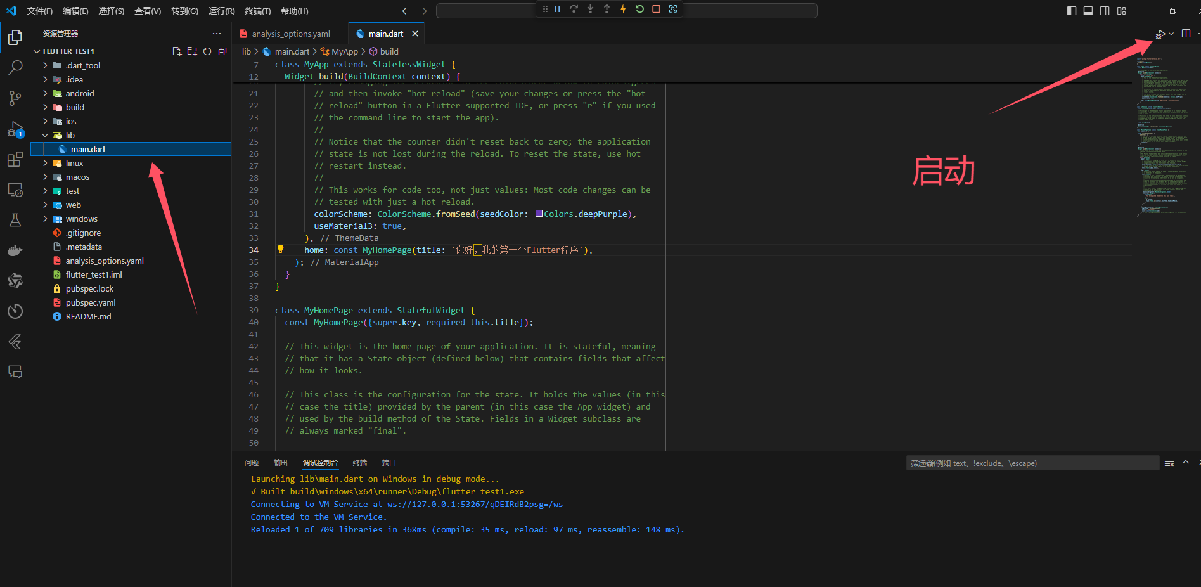Go back in navigation history

(406, 11)
